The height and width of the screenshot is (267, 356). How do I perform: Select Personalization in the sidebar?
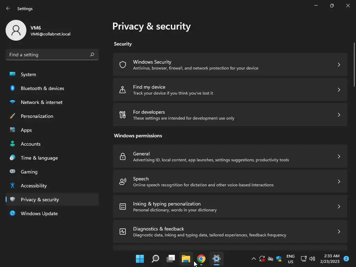52,116
